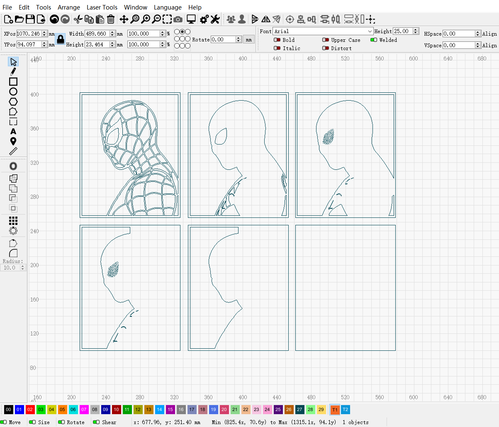Enable the Italic text option

(x=276, y=48)
